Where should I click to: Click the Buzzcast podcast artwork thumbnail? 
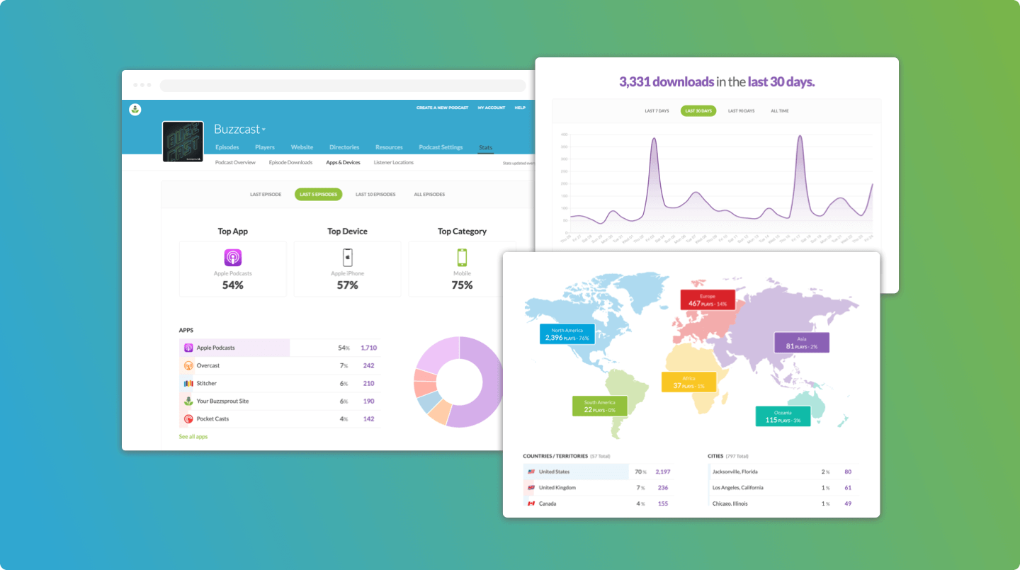coord(183,142)
